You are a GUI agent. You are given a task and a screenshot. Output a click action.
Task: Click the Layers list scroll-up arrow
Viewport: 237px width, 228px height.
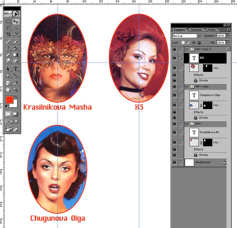tap(229, 49)
